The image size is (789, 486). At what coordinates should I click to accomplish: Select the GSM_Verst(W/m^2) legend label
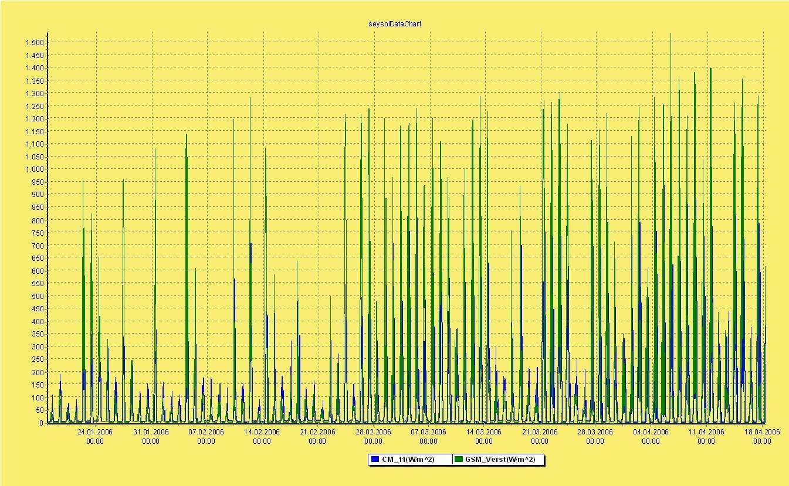pyautogui.click(x=500, y=460)
